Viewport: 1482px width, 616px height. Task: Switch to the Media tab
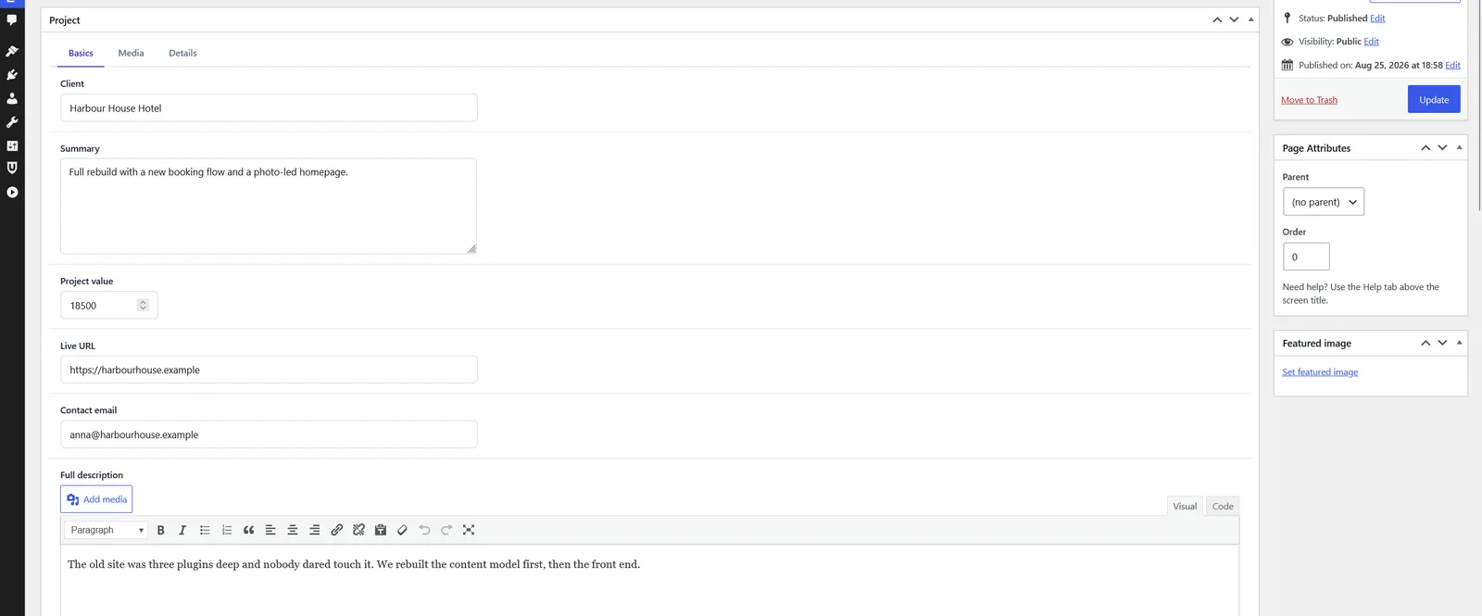click(131, 53)
